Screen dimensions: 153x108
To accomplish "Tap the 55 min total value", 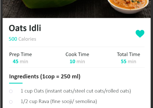I will point(129,62).
